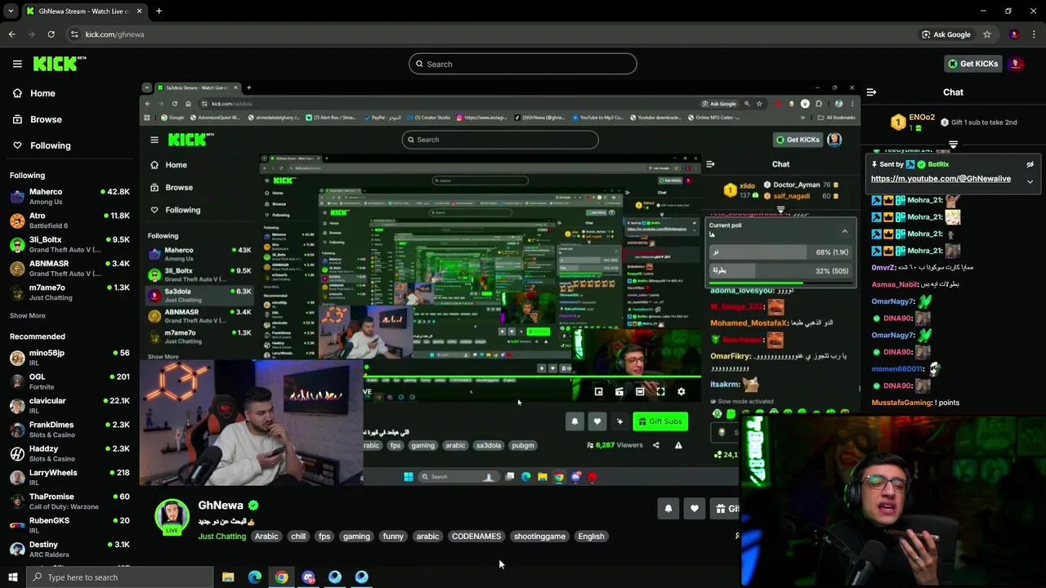
Task: Toggle notifications with GhNewa's bell button
Action: click(668, 509)
